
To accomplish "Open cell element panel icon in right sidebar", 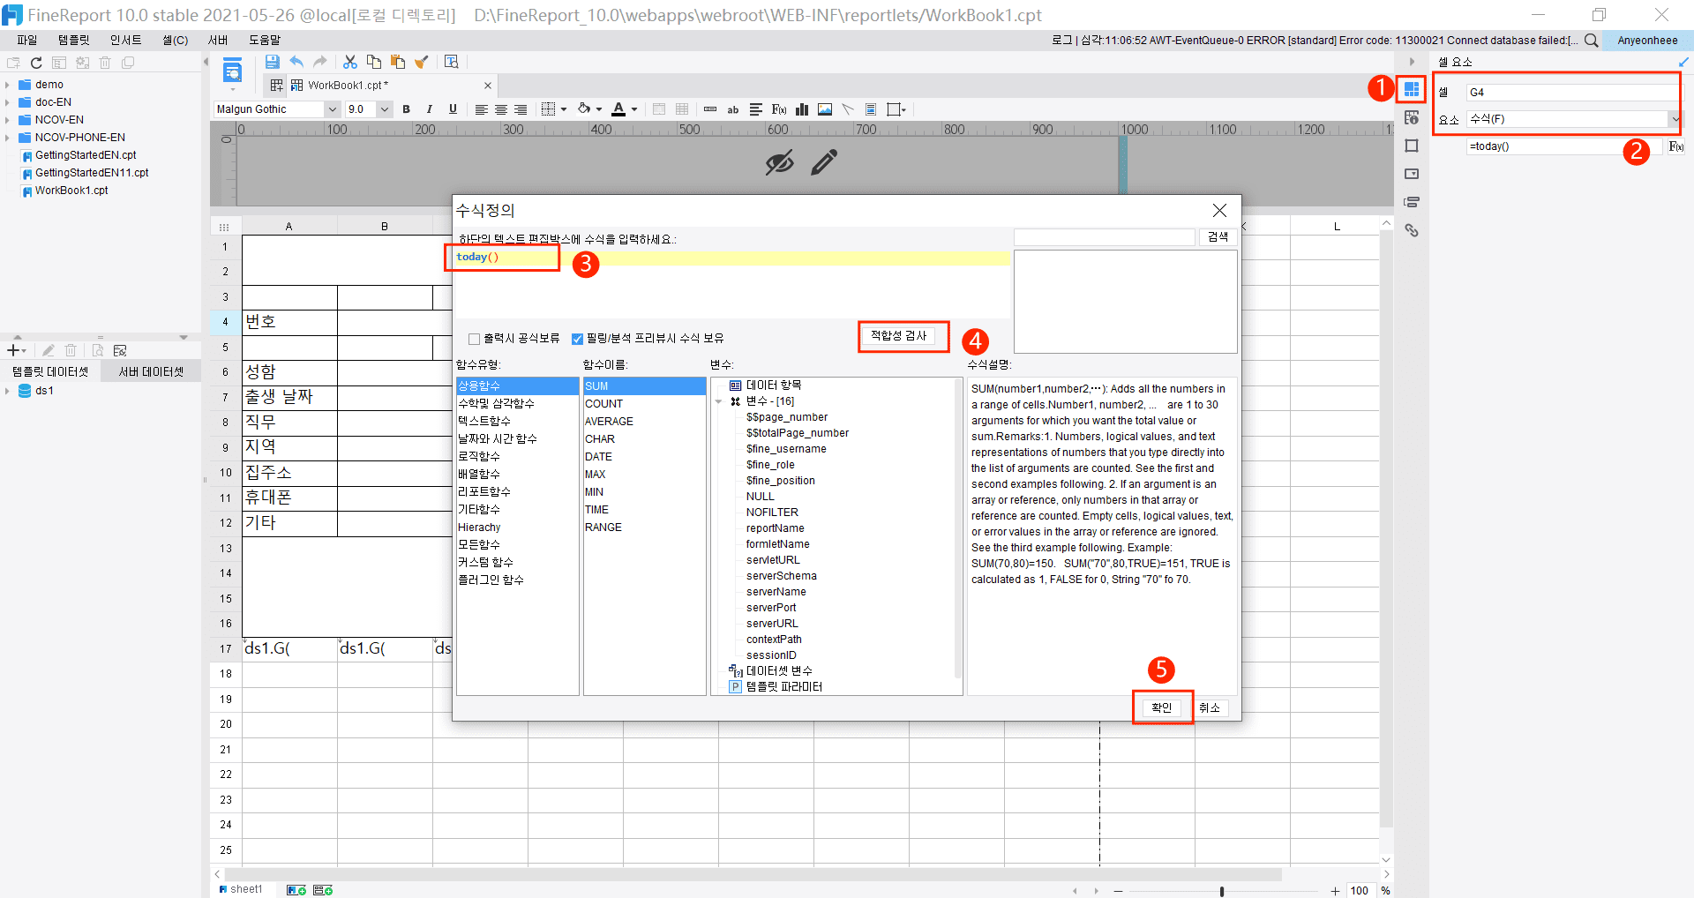I will 1412,89.
